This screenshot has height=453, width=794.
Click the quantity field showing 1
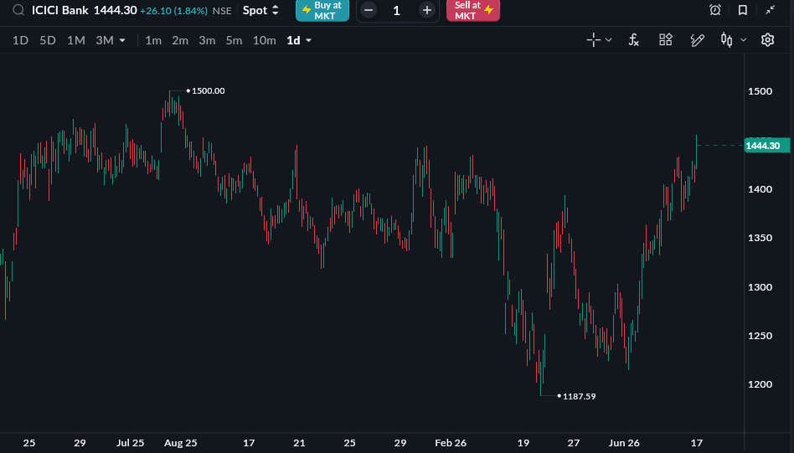coord(397,11)
